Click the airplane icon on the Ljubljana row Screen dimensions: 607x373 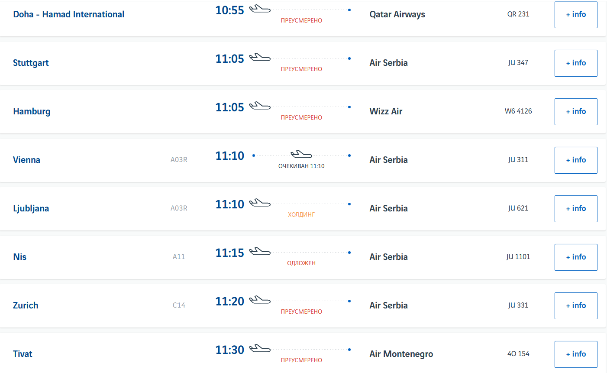[260, 203]
